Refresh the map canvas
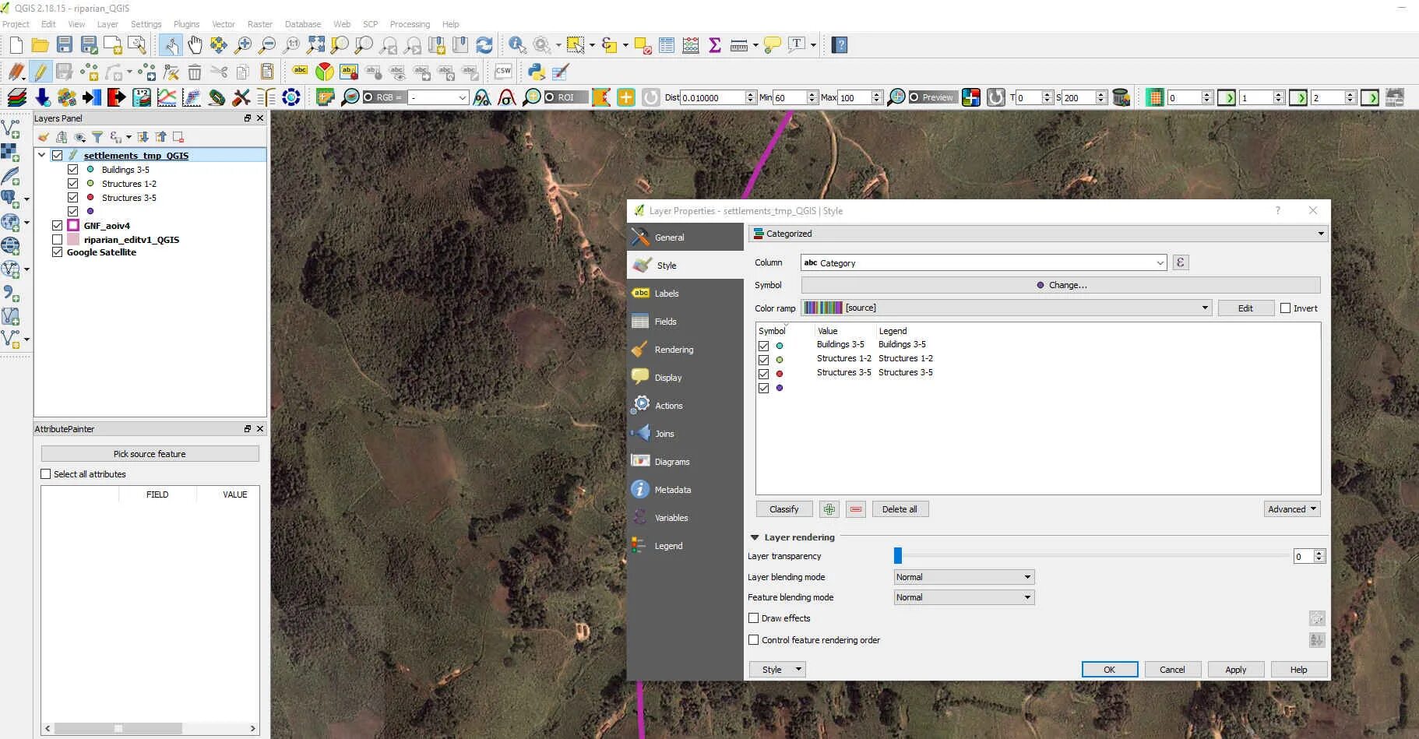 (x=484, y=45)
